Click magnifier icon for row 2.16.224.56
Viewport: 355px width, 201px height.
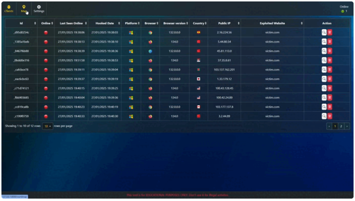click(x=324, y=32)
